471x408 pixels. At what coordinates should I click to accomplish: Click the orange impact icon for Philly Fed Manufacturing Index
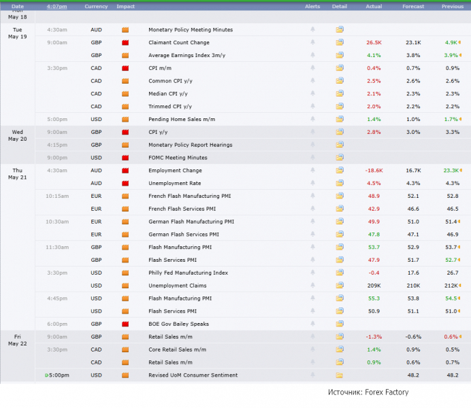tap(125, 273)
